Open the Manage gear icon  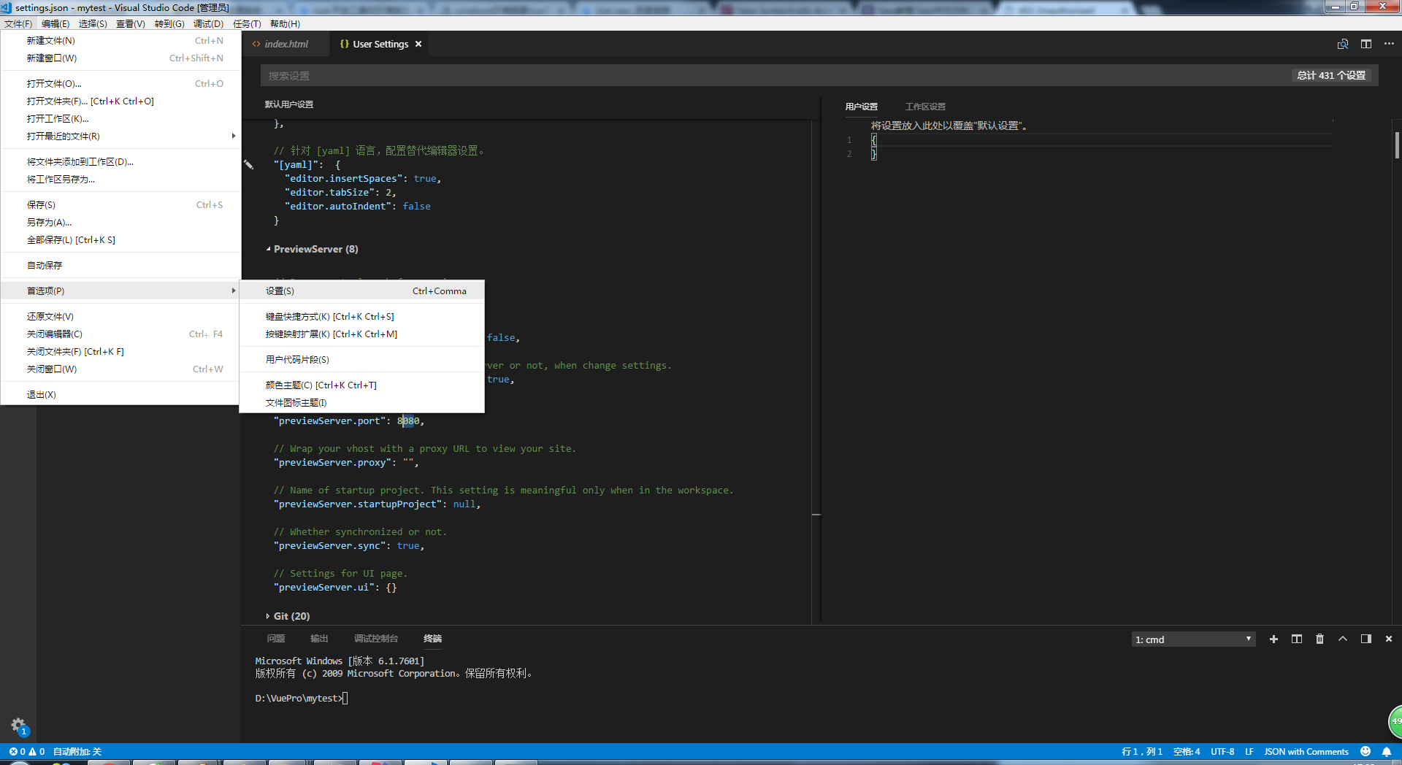coord(18,725)
